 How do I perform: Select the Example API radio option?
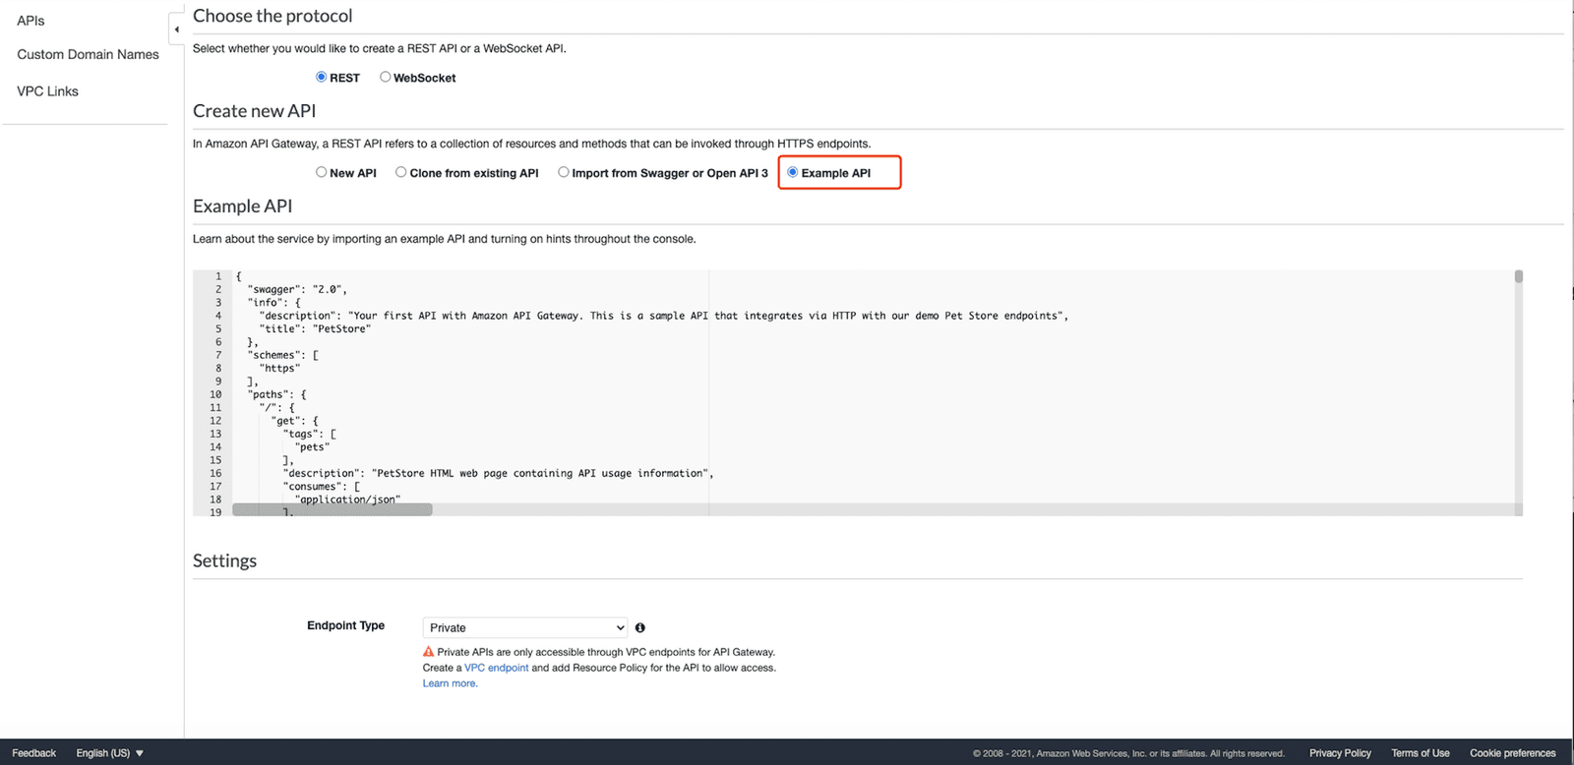[x=793, y=172]
